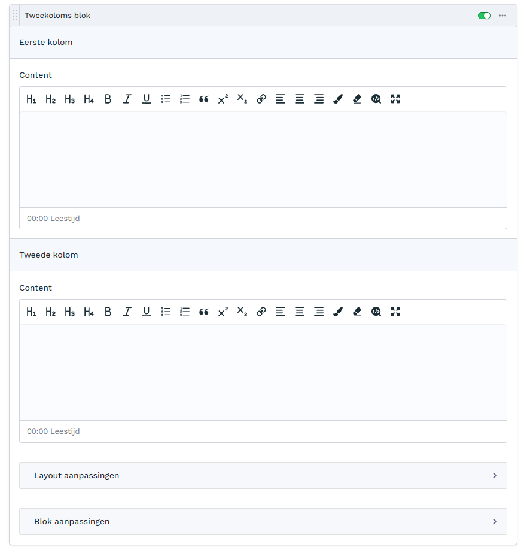This screenshot has height=550, width=527.
Task: Click superscript icon in first column editor
Action: point(223,99)
